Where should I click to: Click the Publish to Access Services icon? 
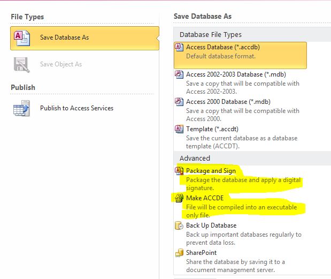click(21, 108)
